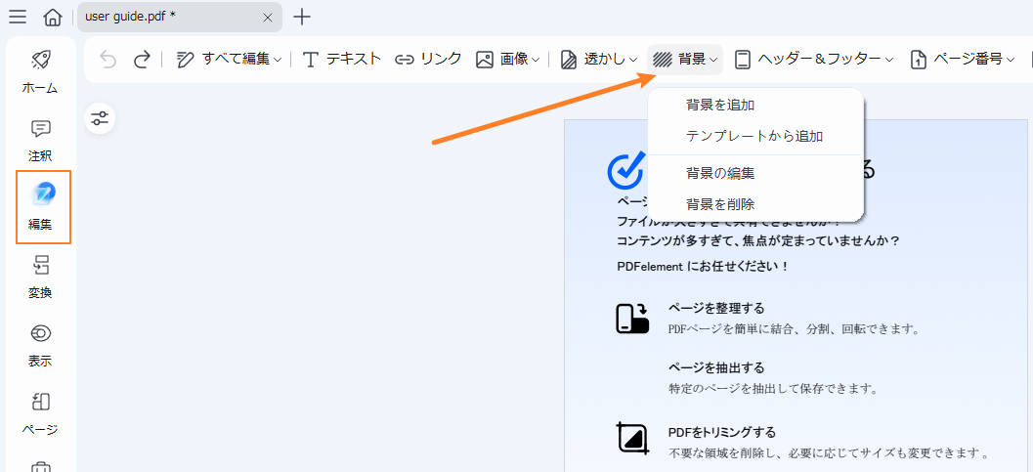
Task: Click the 画像 image tool
Action: tap(502, 59)
